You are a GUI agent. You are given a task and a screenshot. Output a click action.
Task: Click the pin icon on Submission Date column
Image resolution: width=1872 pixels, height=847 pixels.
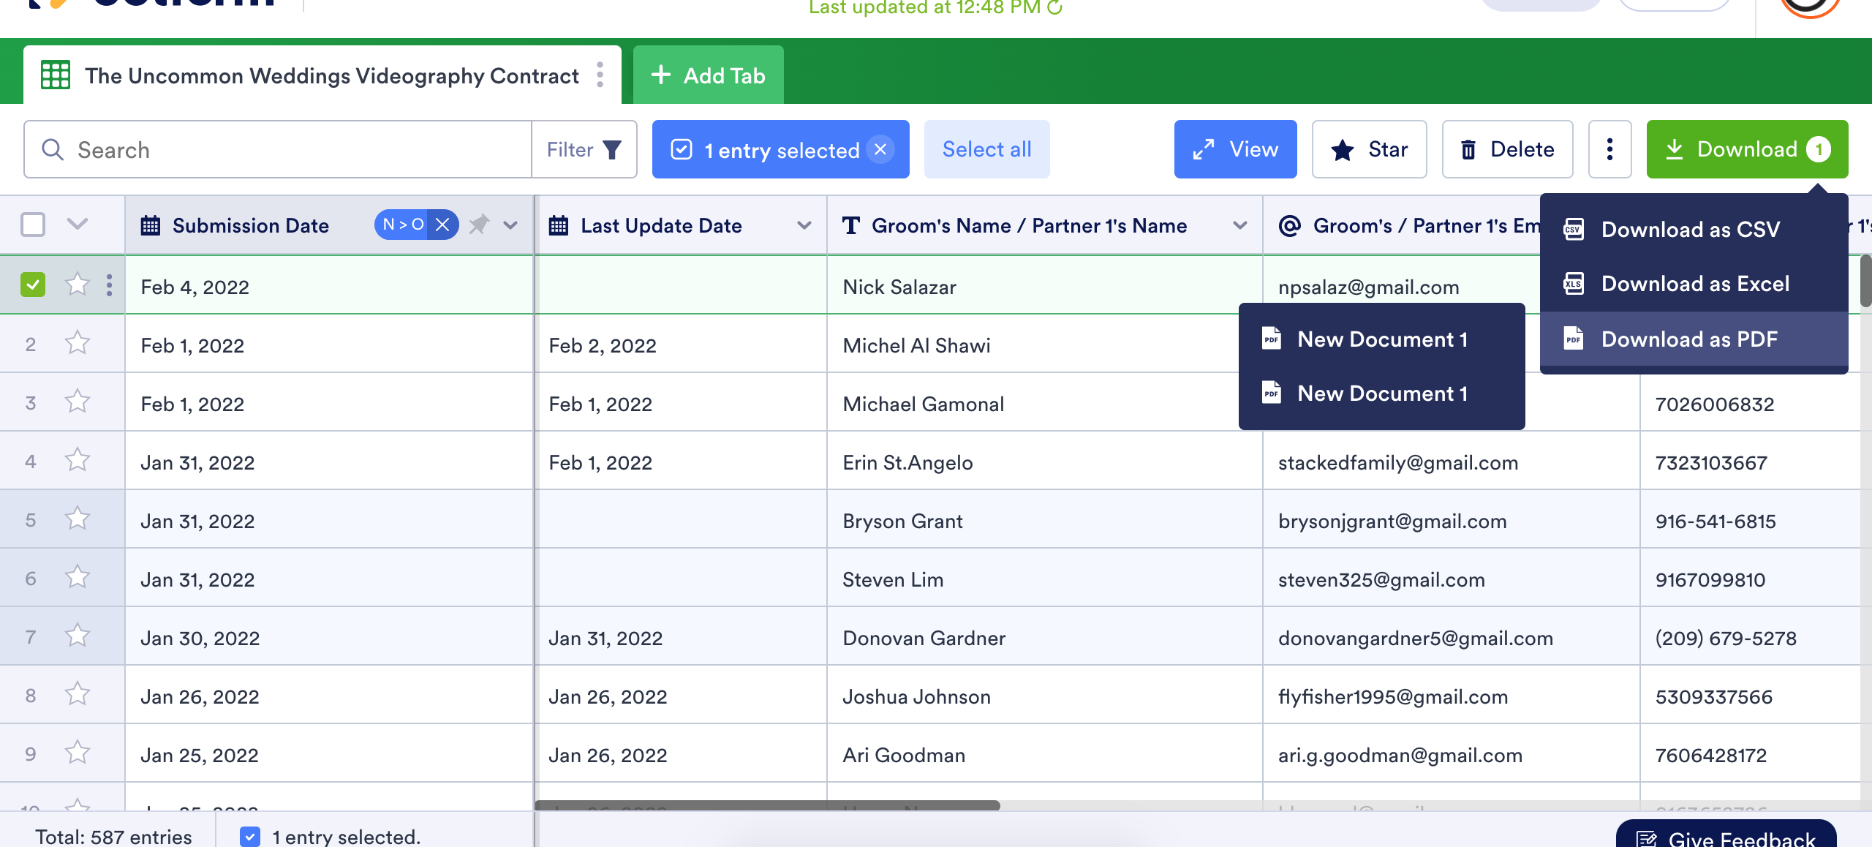tap(479, 225)
